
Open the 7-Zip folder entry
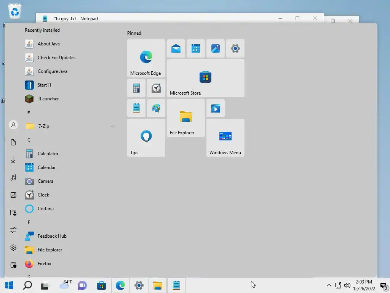(x=70, y=126)
